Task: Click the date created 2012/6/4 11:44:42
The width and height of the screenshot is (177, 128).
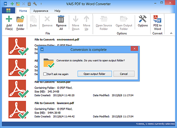Action: [64, 117]
